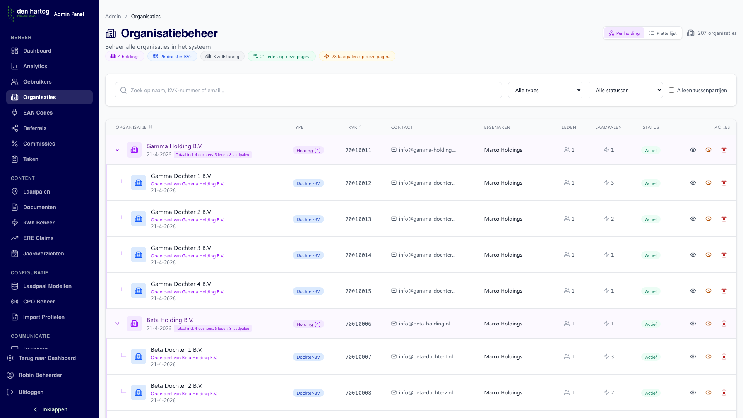This screenshot has width=743, height=418.
Task: Switch to Per holding view
Action: pyautogui.click(x=624, y=33)
